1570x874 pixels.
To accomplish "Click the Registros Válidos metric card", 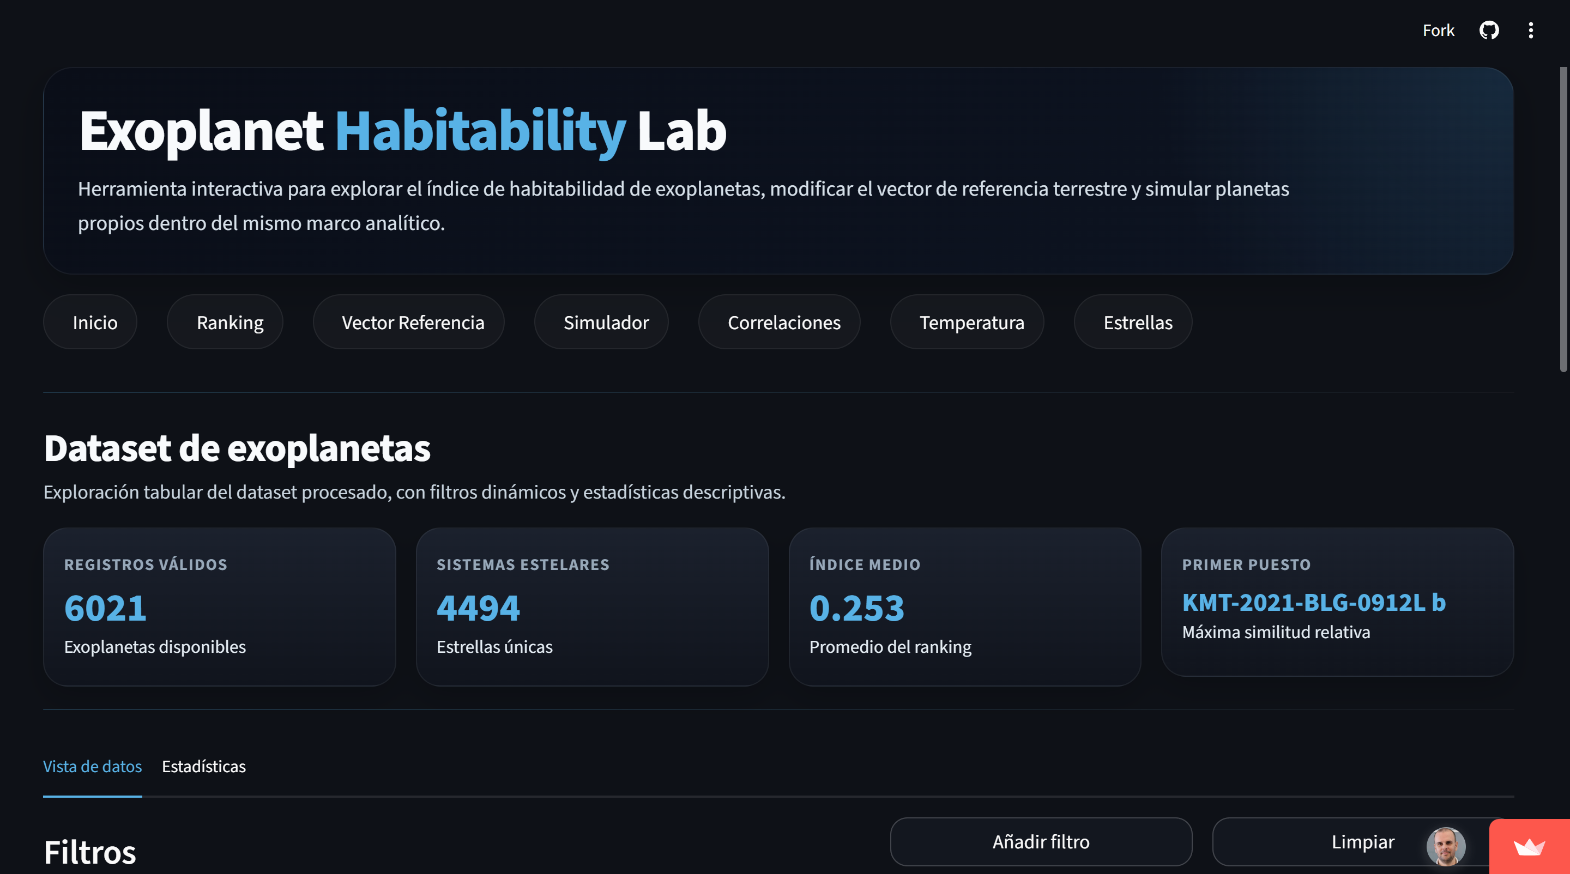I will (219, 606).
